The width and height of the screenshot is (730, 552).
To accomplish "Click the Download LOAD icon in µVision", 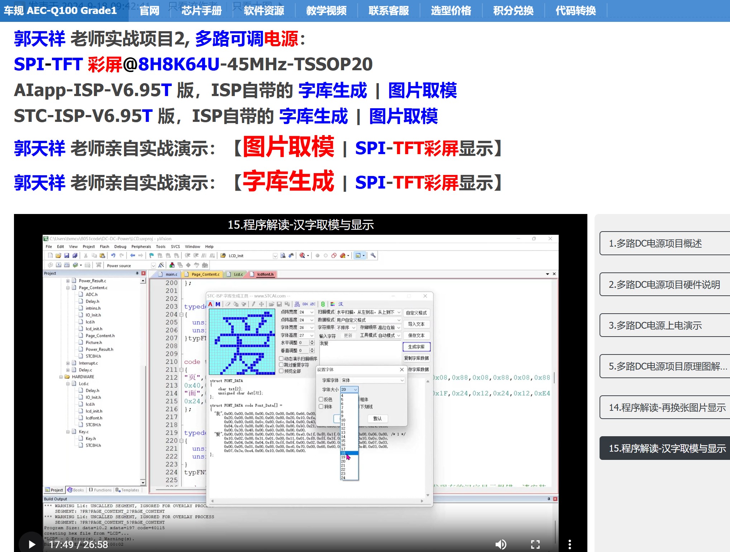I will tap(99, 265).
